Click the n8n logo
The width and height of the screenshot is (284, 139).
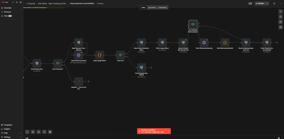[4, 2]
